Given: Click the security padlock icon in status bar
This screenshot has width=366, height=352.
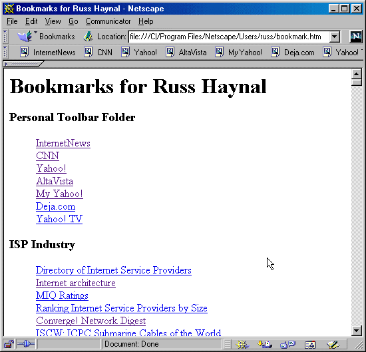Looking at the screenshot, I should [x=9, y=344].
